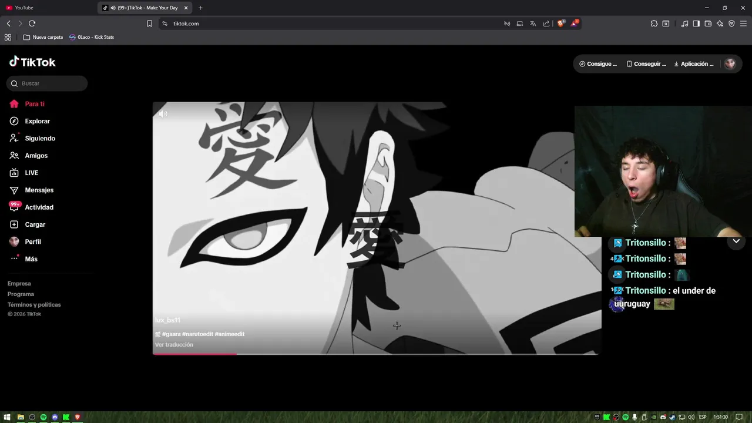Open lux_bs11 creator profile

[167, 320]
